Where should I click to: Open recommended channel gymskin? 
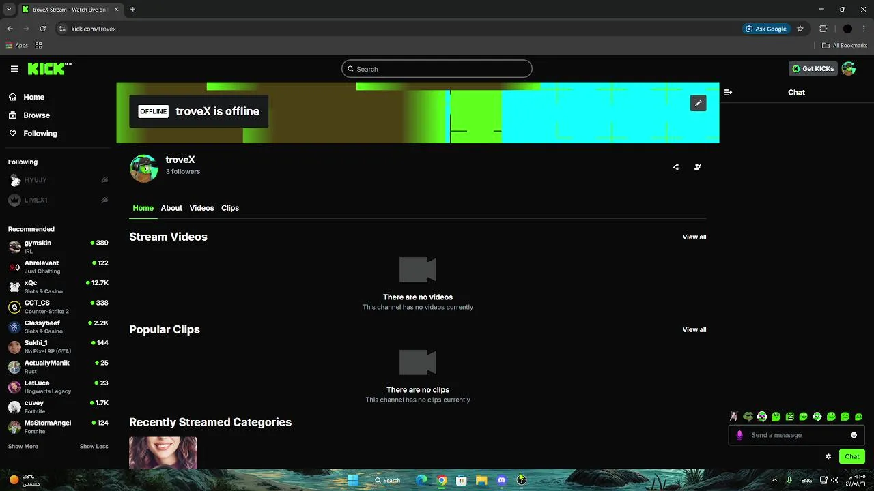58,247
